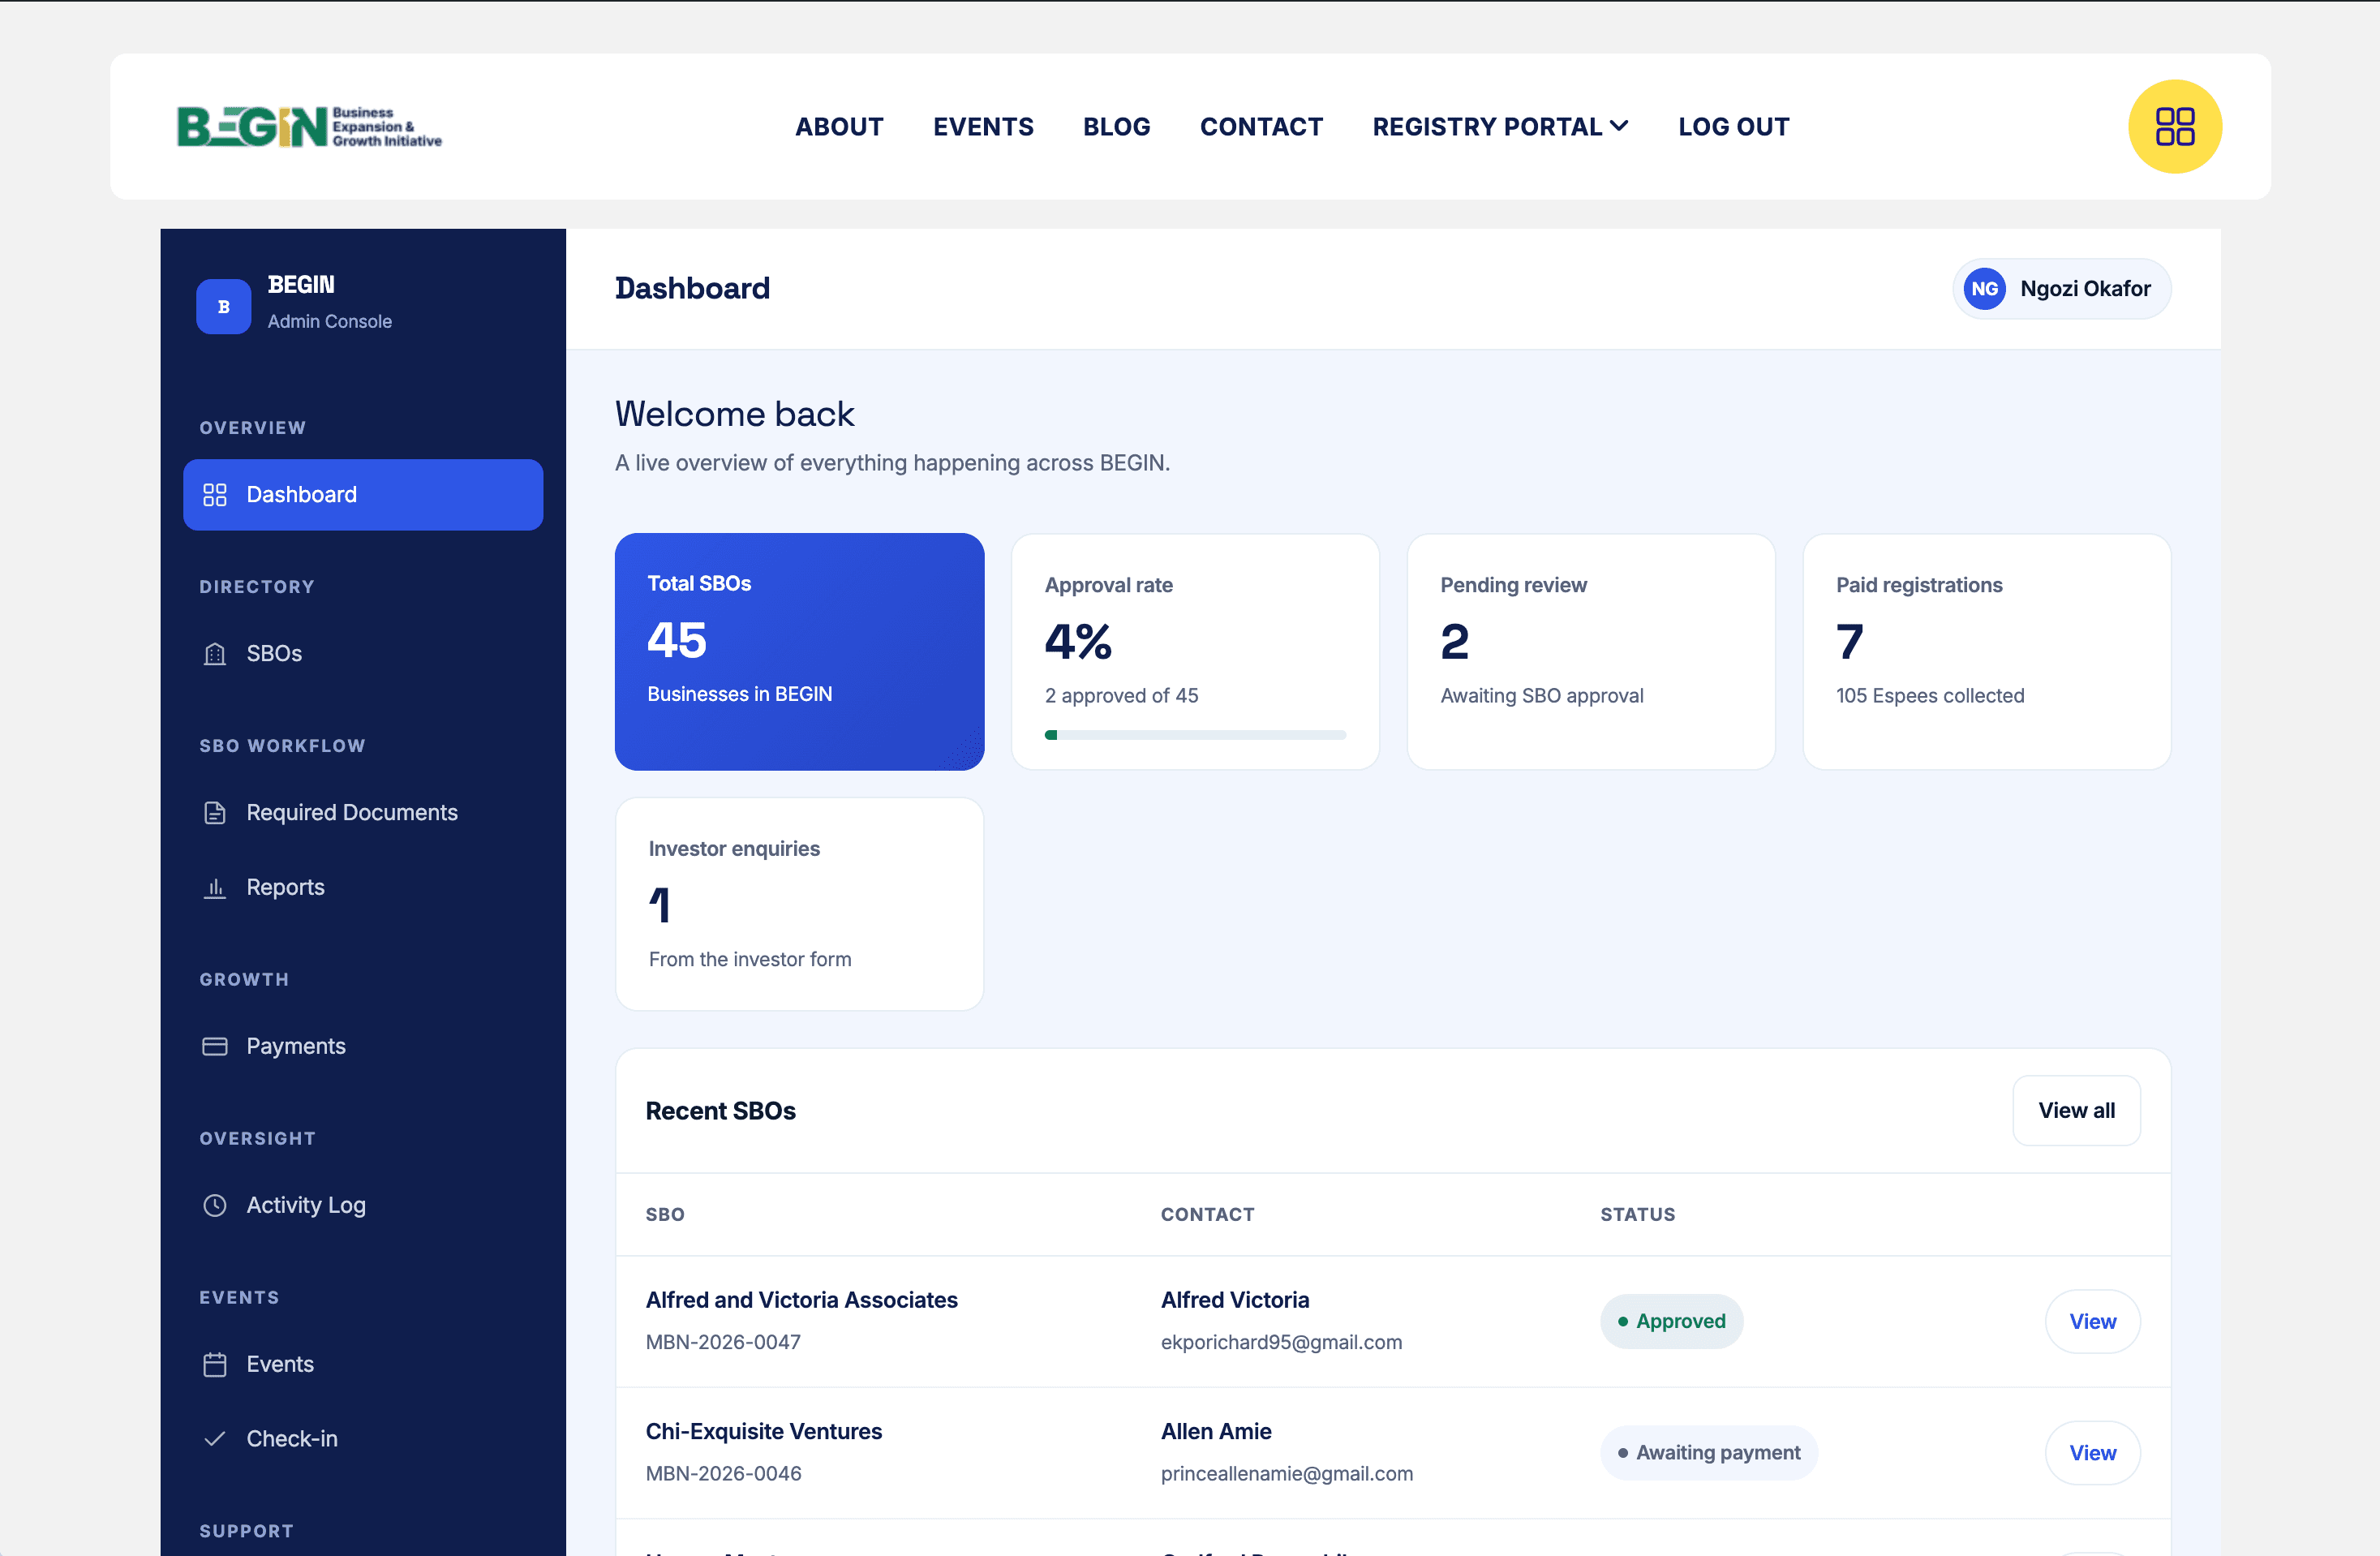
Task: Click the Events calendar icon
Action: pos(215,1365)
